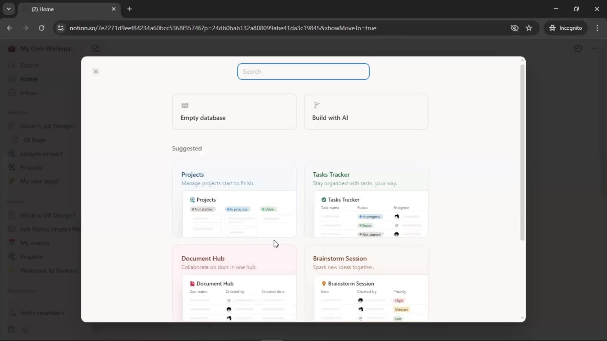Select the Document Hub template

234,283
